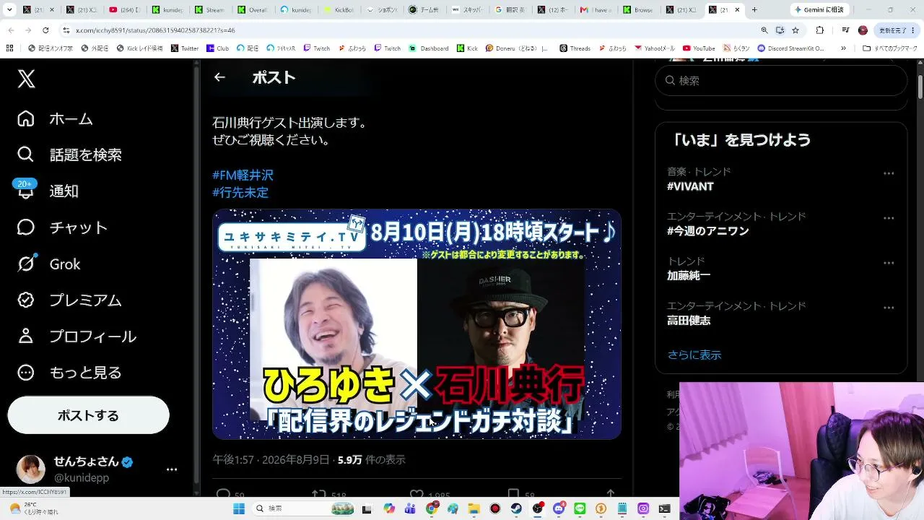Image resolution: width=924 pixels, height=520 pixels.
Task: Click the repost icon under the post
Action: (318, 495)
